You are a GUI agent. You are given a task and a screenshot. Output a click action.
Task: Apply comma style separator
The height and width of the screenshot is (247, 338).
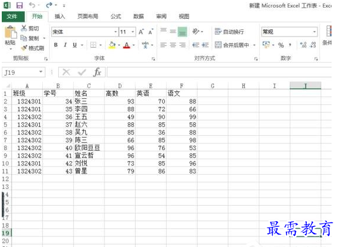[x=290, y=45]
